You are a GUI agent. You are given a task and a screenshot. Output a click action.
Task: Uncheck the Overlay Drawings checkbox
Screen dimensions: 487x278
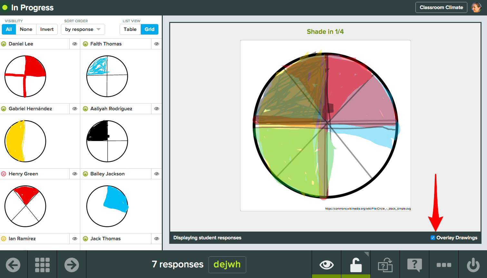coord(433,238)
